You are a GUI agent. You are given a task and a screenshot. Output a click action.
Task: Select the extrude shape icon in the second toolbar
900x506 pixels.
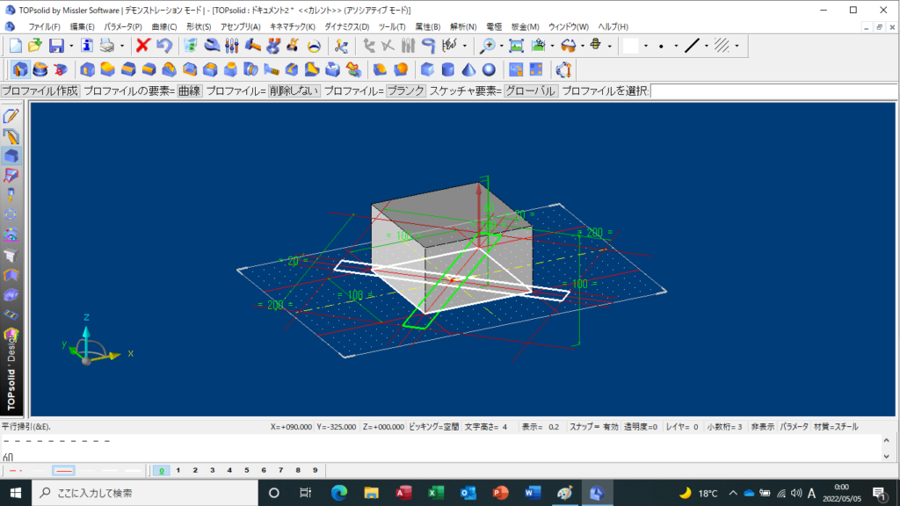tap(20, 69)
